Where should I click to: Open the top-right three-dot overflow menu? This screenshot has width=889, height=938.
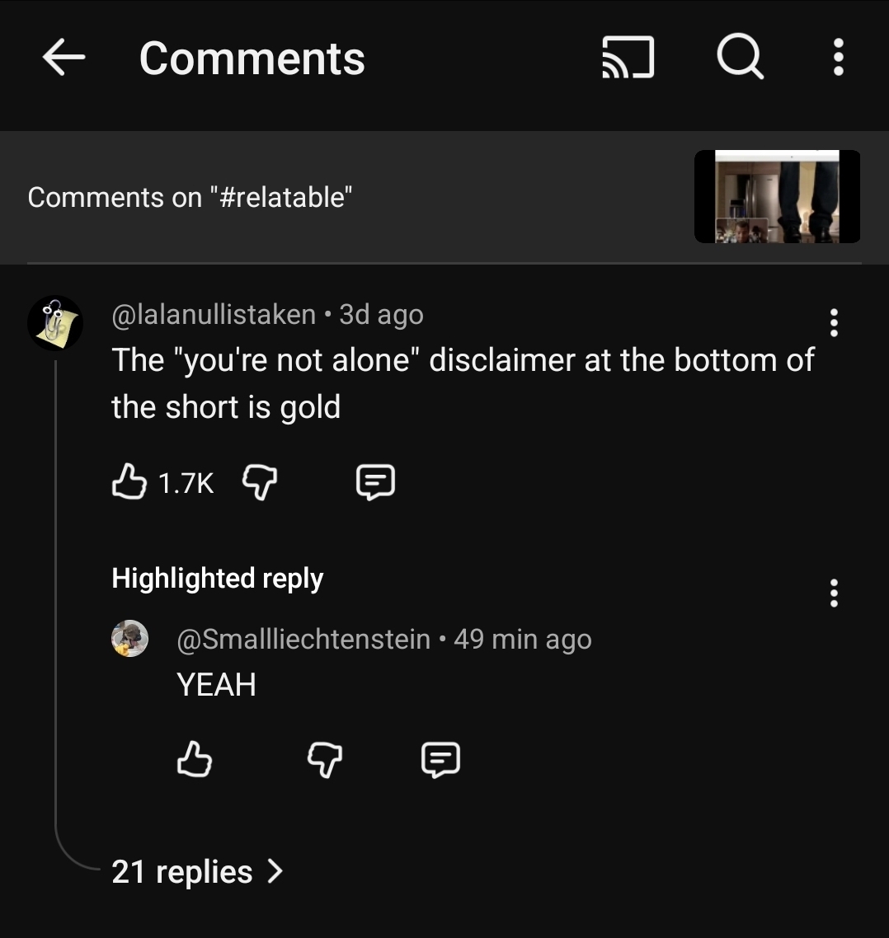(x=838, y=59)
